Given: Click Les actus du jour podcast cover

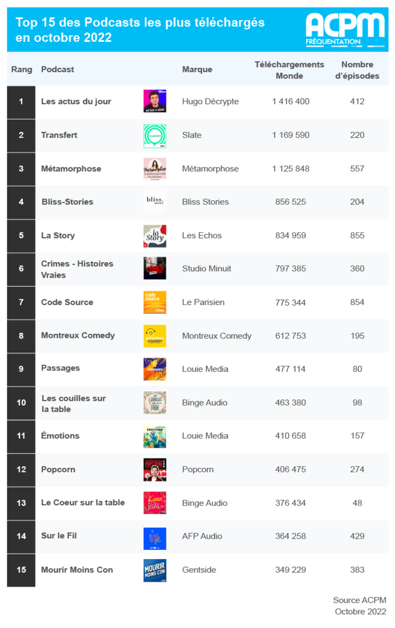Looking at the screenshot, I should coord(155,102).
